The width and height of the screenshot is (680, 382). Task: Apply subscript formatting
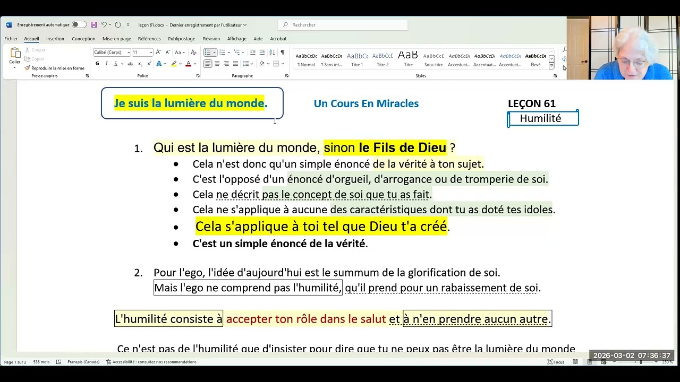pos(140,64)
